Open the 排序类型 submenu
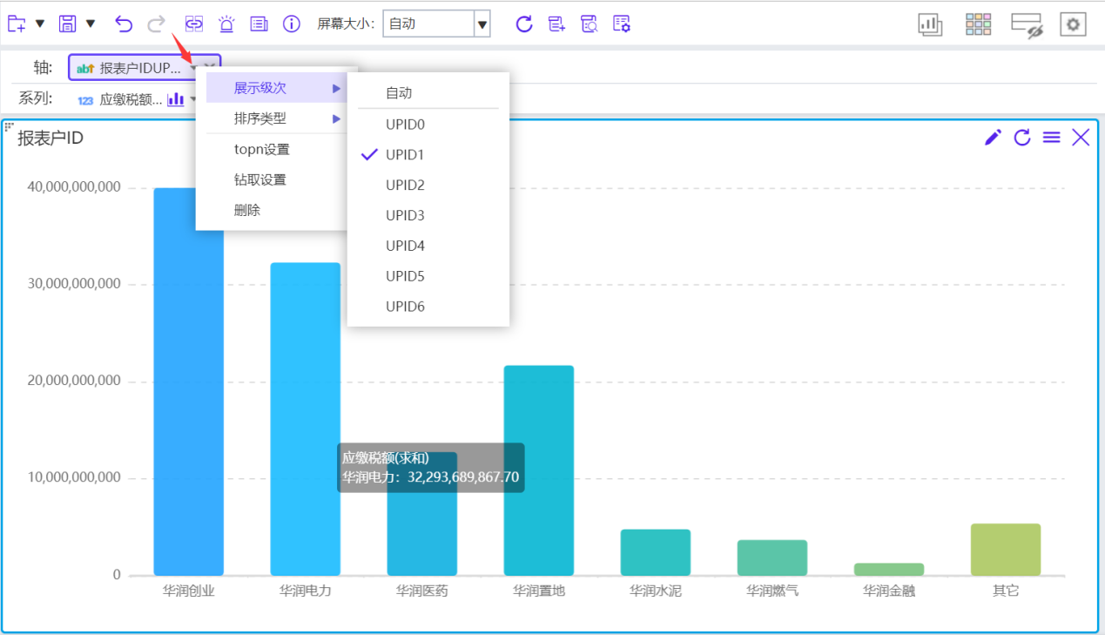 277,118
